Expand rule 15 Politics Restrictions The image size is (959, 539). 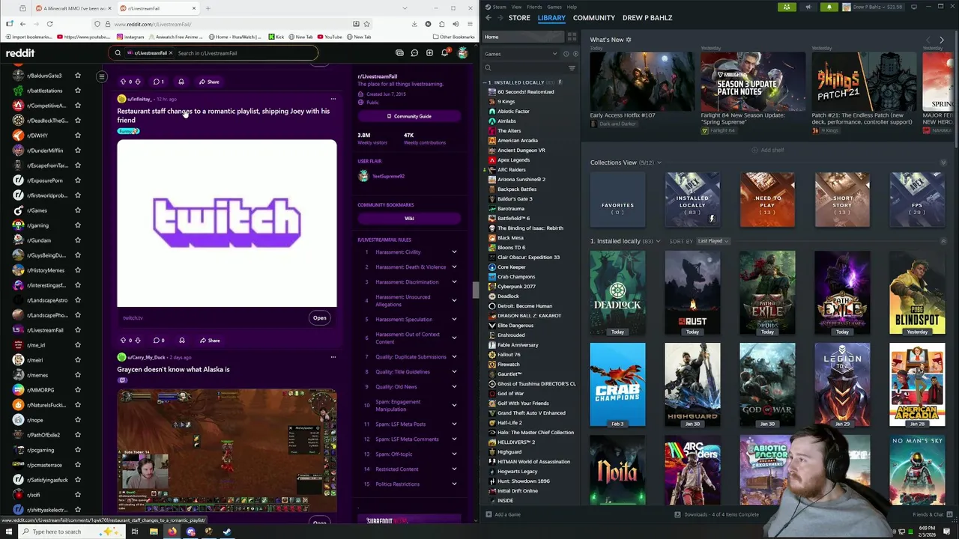[454, 484]
